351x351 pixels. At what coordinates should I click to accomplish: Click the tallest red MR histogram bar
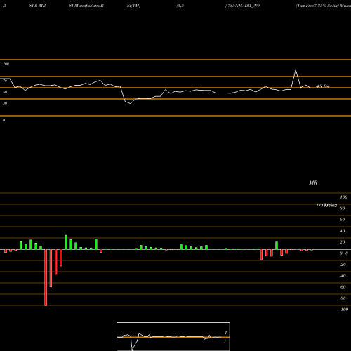[46, 277]
